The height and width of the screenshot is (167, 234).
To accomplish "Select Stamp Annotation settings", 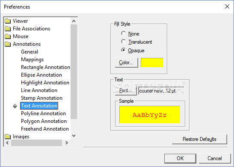I will 41,98.
